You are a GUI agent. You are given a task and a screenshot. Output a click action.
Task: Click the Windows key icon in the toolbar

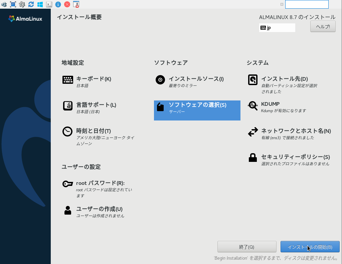click(x=40, y=4)
